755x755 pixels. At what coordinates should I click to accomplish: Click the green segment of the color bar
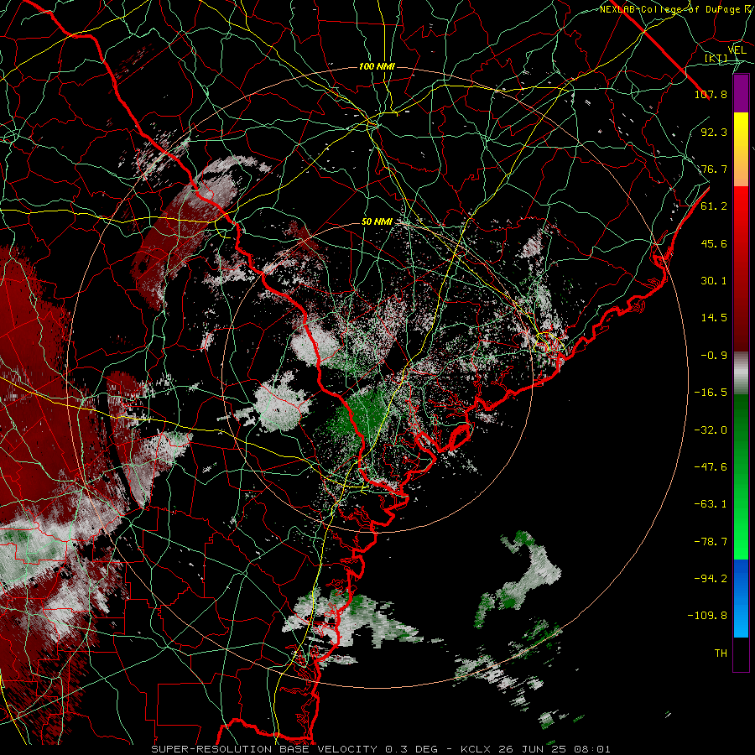[741, 476]
